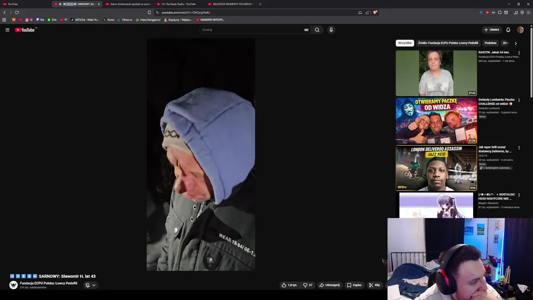The width and height of the screenshot is (533, 300).
Task: Open Fundacja ECPU Polska: Łowcy Pedofili channel name
Action: [x=48, y=283]
